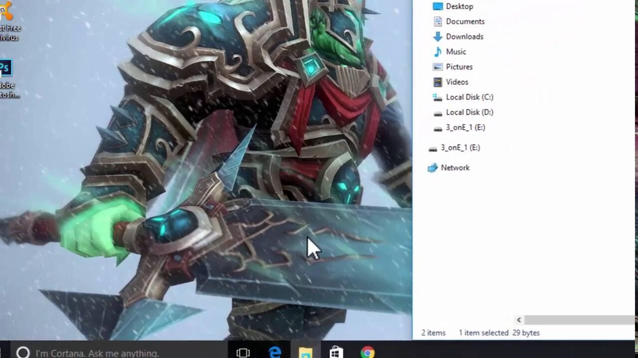The width and height of the screenshot is (638, 358).
Task: Click the Local Disk (D:) drive icon
Action: 438,113
